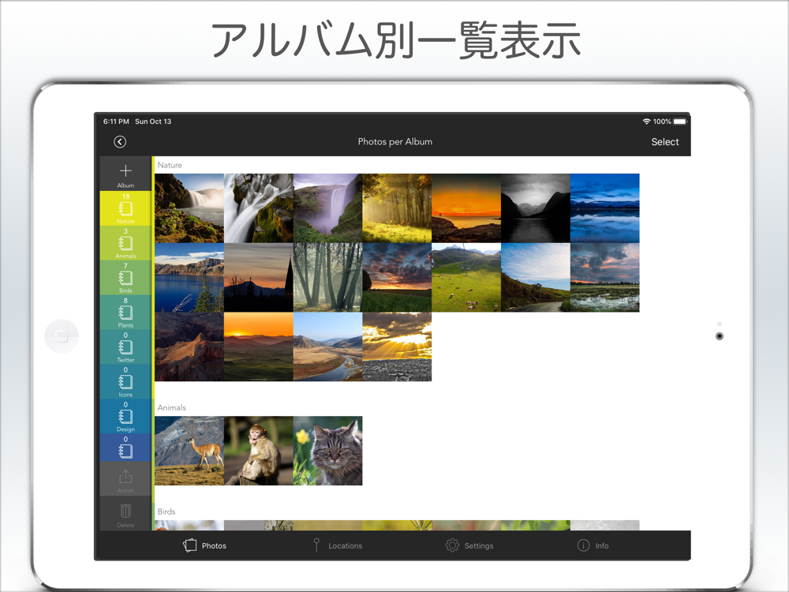
Task: Select the Birds album icon
Action: pyautogui.click(x=125, y=278)
